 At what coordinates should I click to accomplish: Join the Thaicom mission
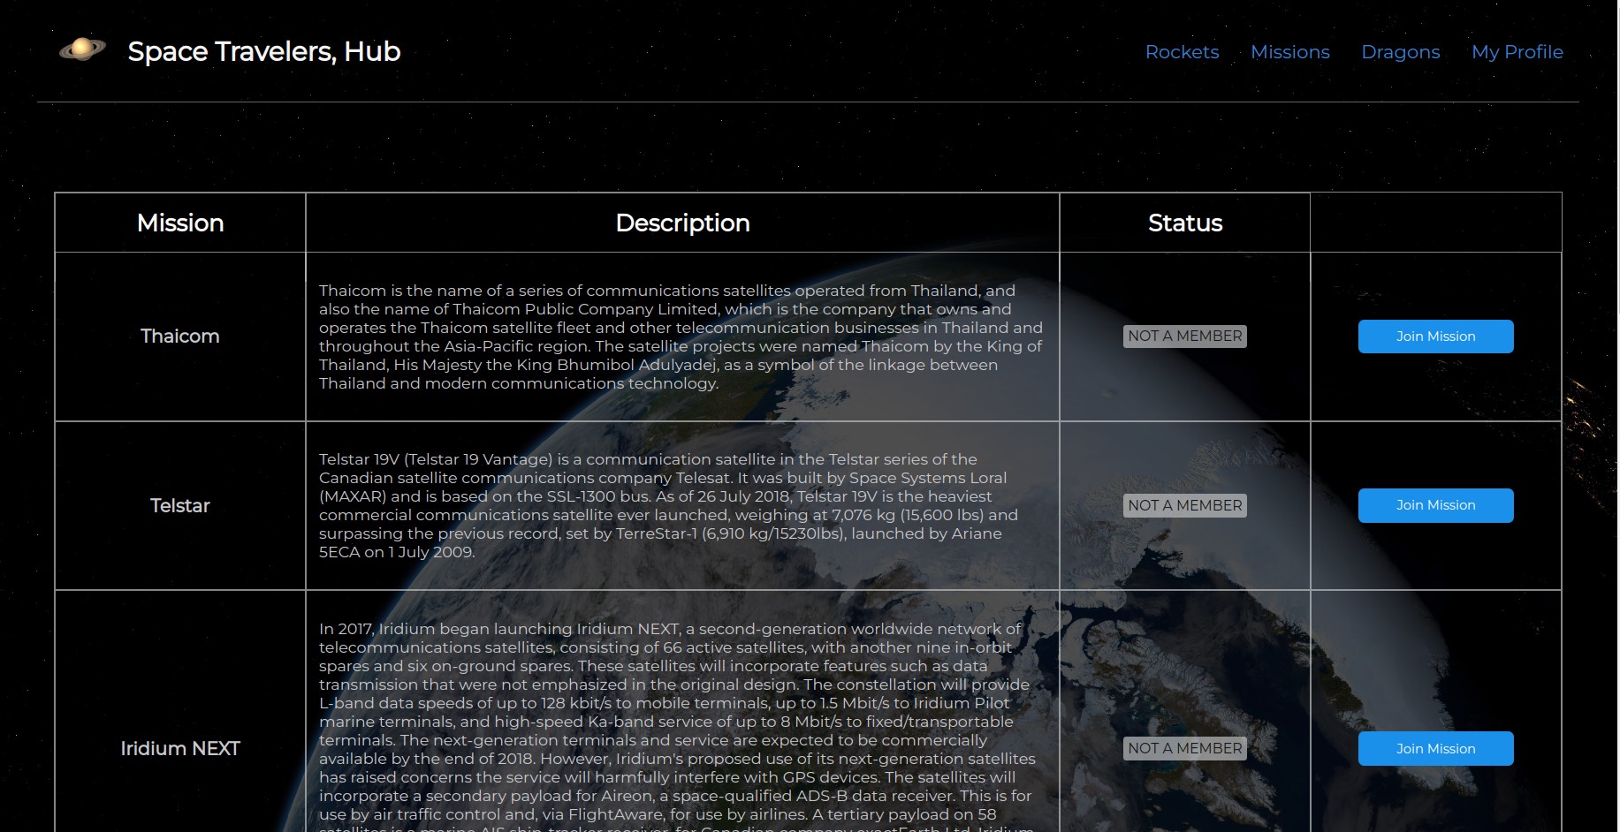(1435, 337)
